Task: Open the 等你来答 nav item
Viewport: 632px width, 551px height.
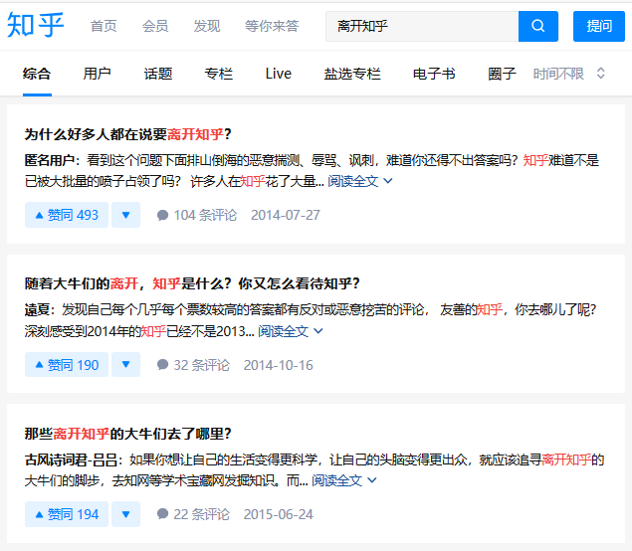Action: [272, 26]
